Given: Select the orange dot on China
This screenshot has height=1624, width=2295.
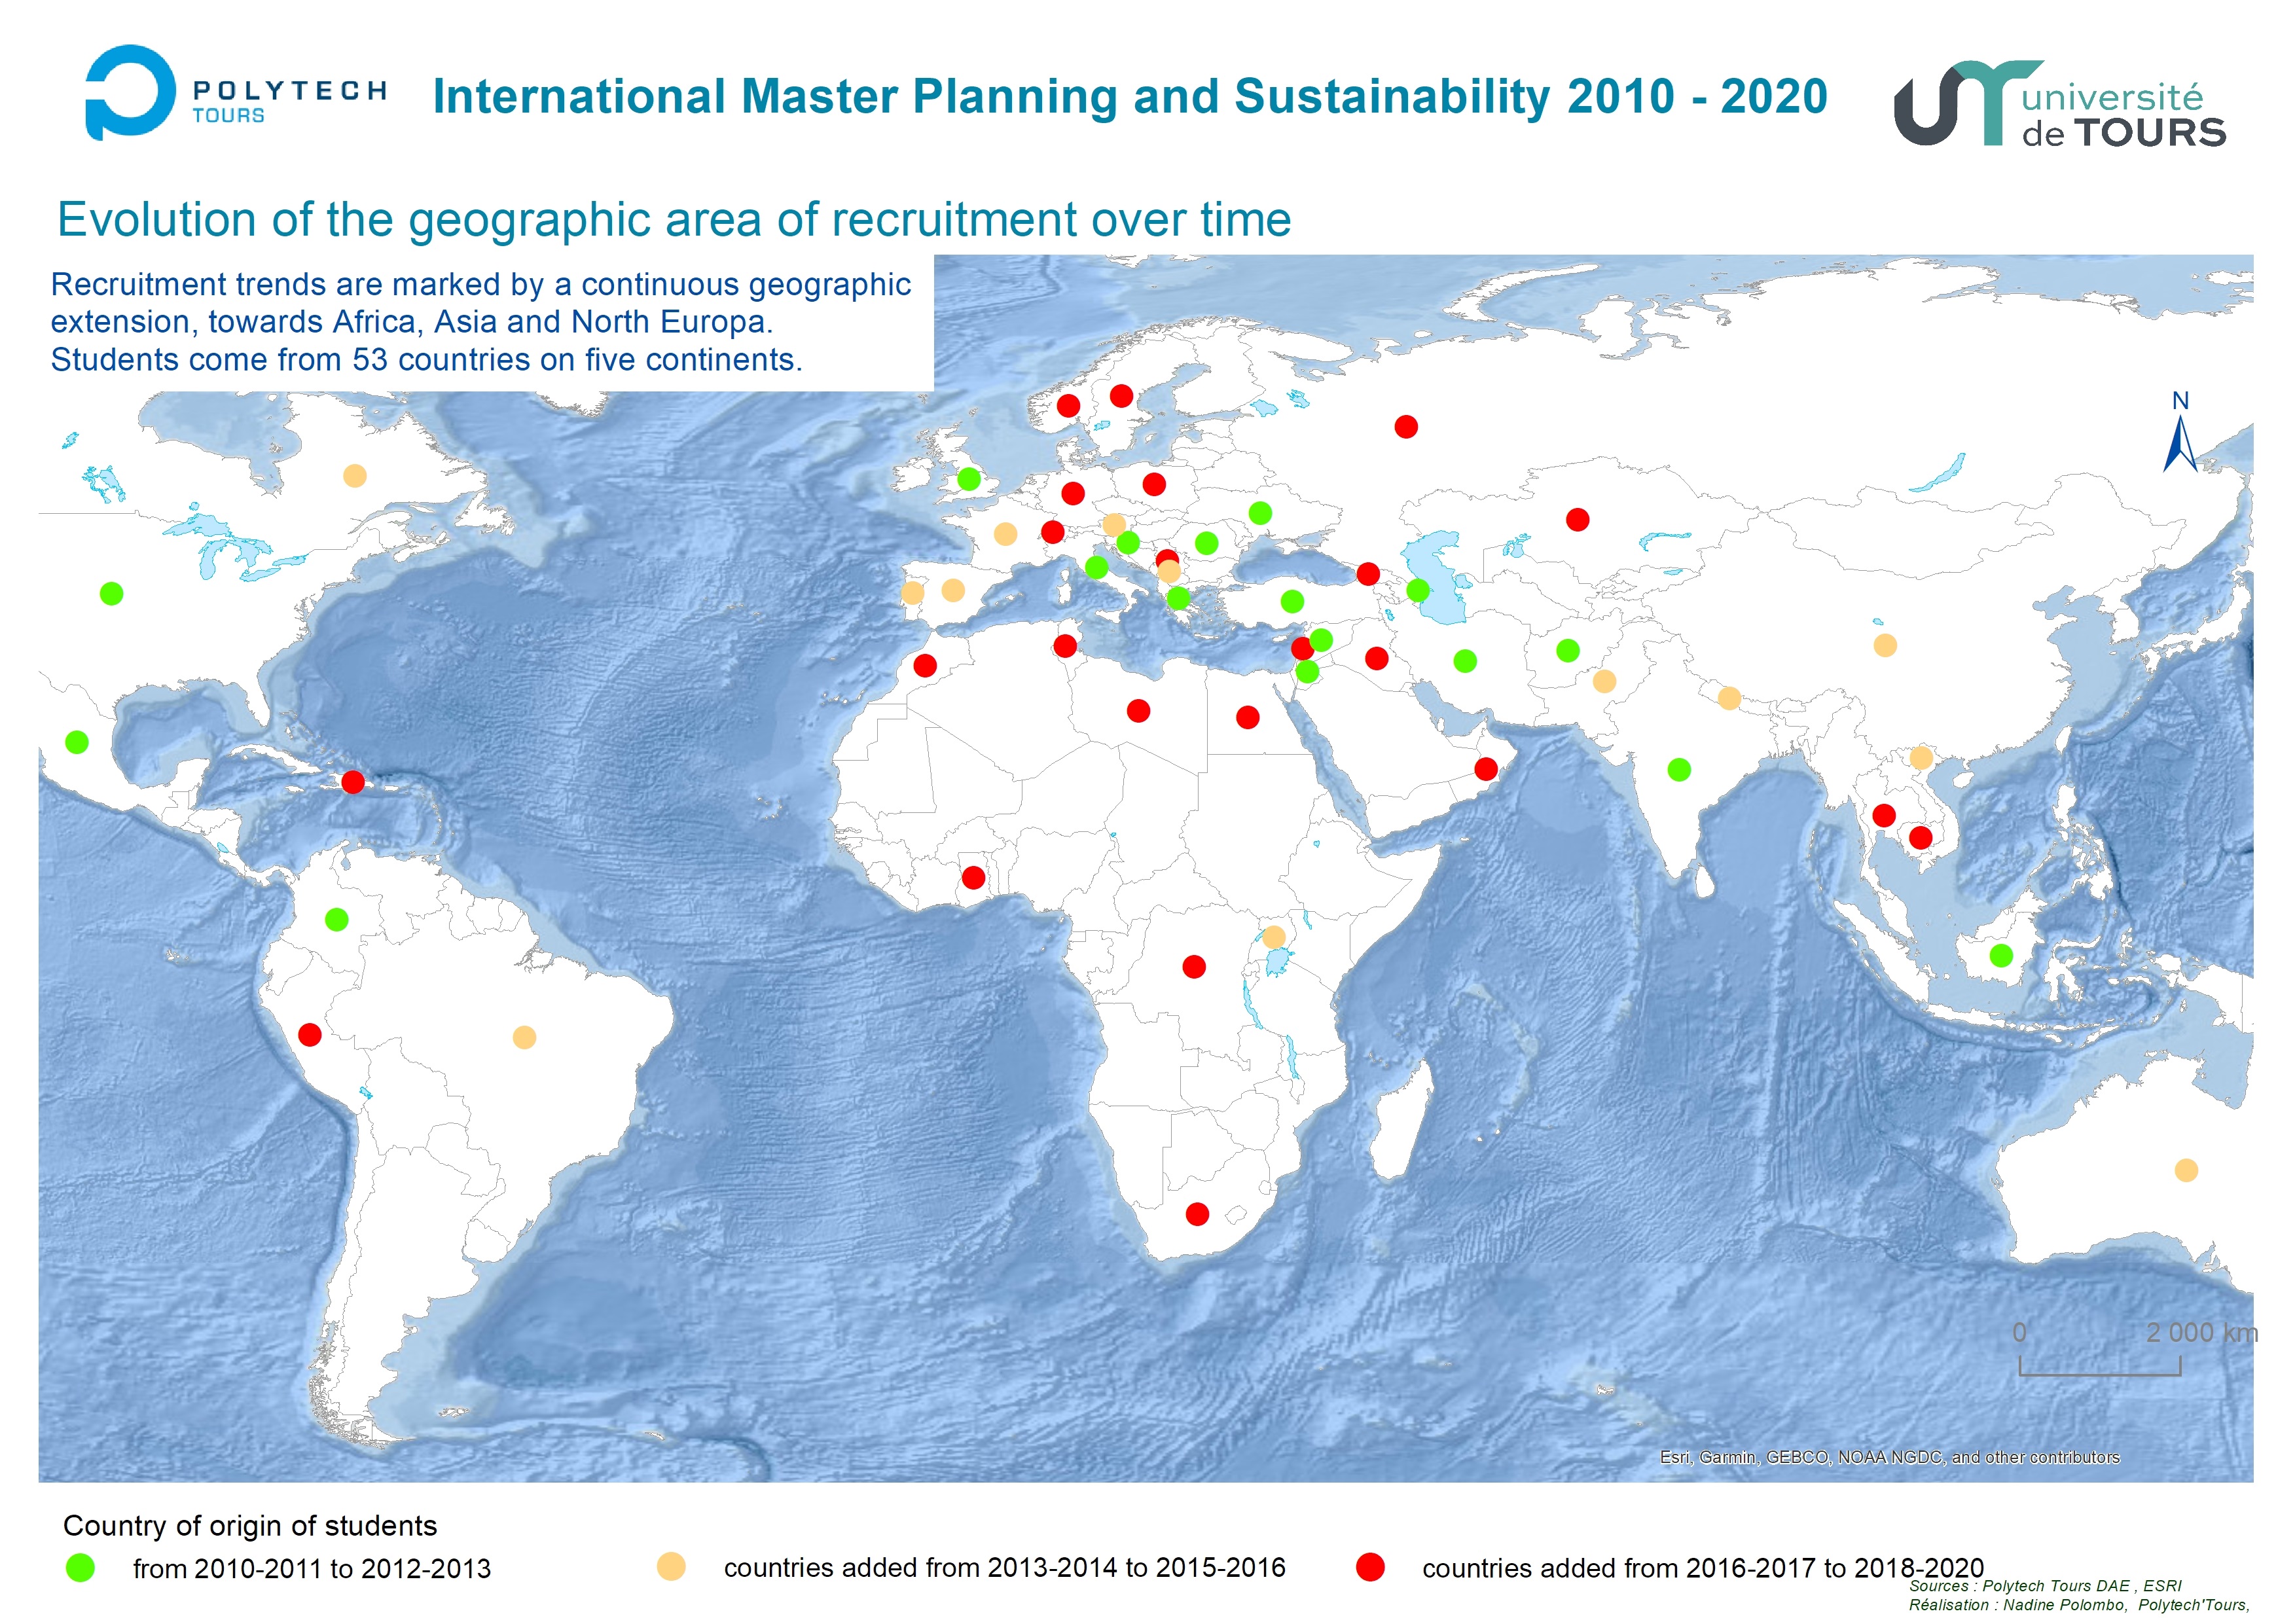Looking at the screenshot, I should click(x=1885, y=645).
